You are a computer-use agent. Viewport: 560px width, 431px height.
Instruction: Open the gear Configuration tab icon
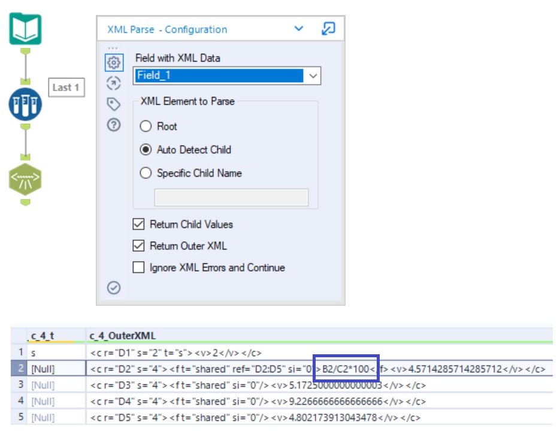(x=114, y=62)
